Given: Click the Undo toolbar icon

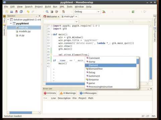Looking at the screenshot, I should (28, 12).
